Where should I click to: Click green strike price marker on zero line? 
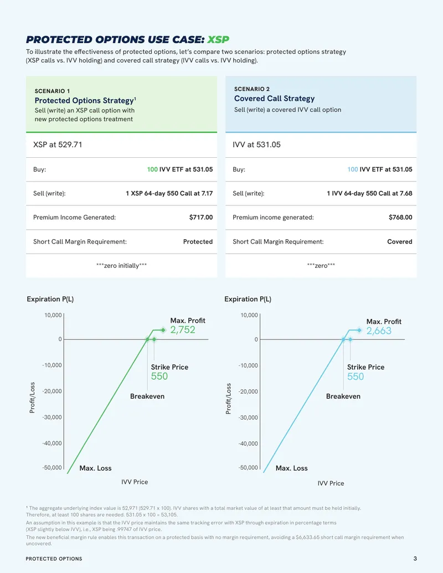pyautogui.click(x=154, y=339)
